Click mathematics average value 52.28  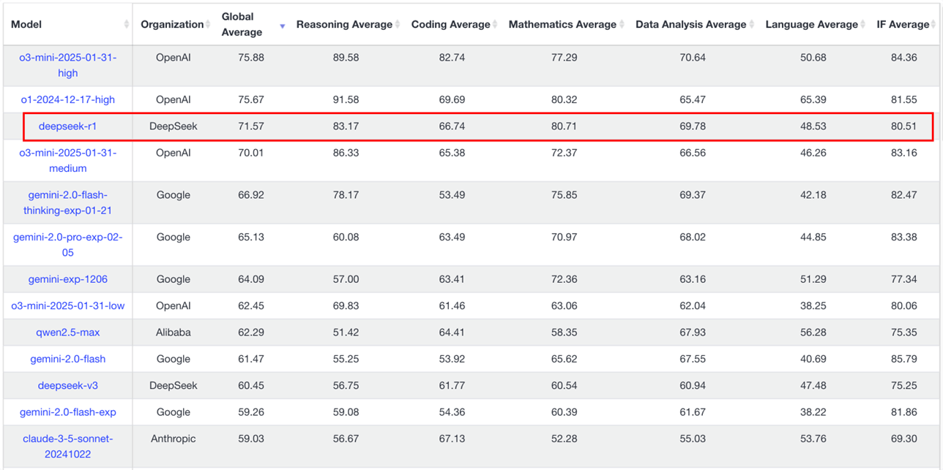point(564,439)
